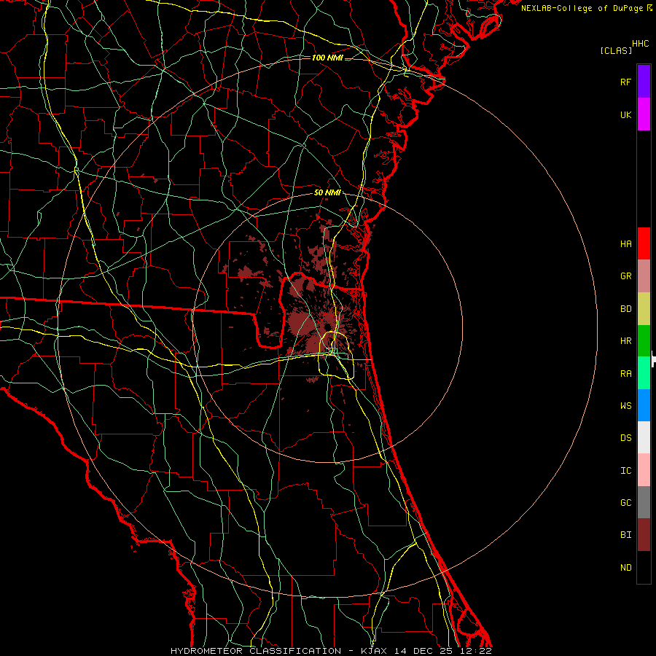The height and width of the screenshot is (656, 656).
Task: Click the IC legend label
Action: [625, 471]
